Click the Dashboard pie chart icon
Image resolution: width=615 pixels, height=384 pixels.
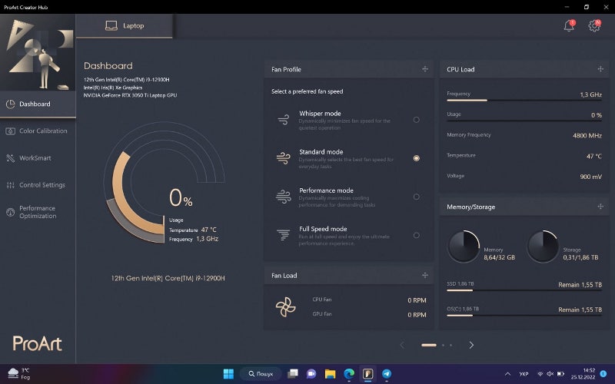[11, 104]
